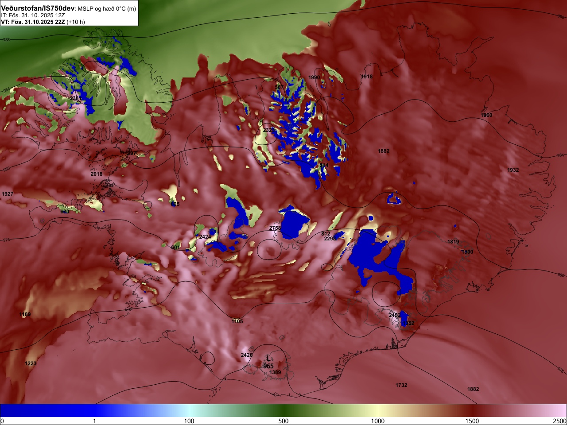Click the height value 414 on the map
This screenshot has width=567, height=425.
tap(324, 165)
